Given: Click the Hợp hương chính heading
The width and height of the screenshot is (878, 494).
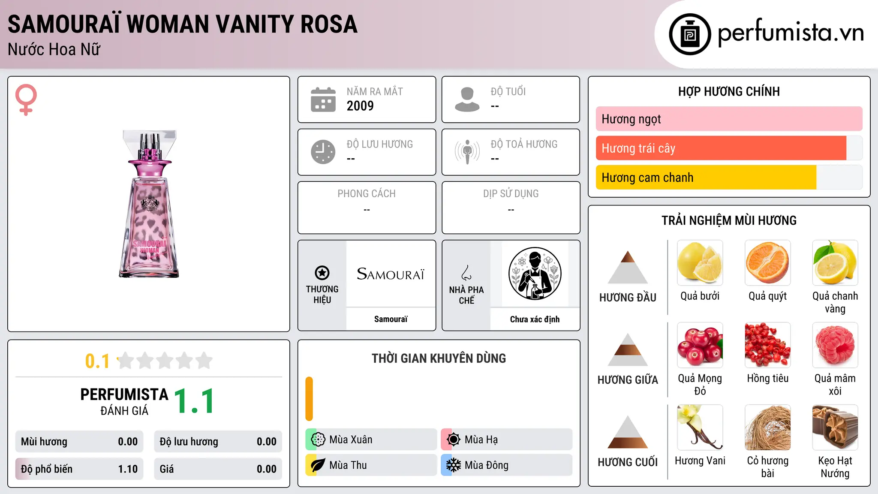Looking at the screenshot, I should pyautogui.click(x=729, y=91).
